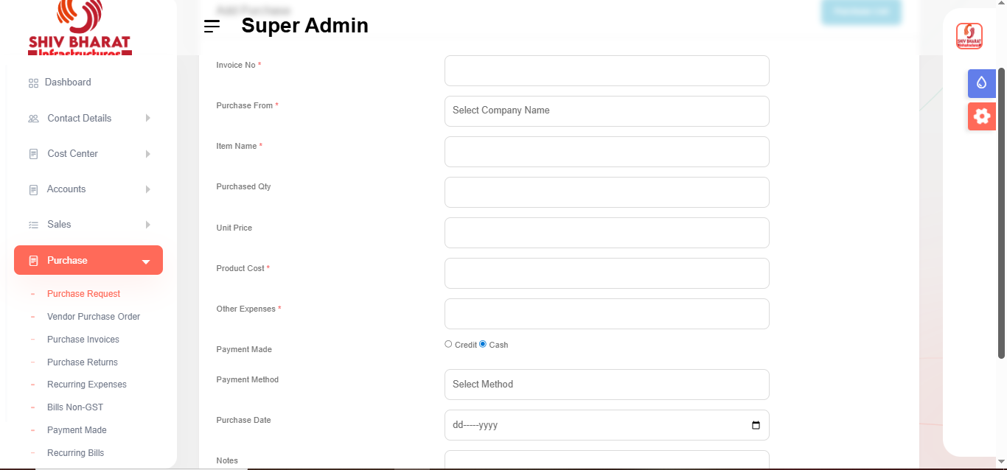Open the Select Method dropdown
The height and width of the screenshot is (470, 1007).
(606, 385)
